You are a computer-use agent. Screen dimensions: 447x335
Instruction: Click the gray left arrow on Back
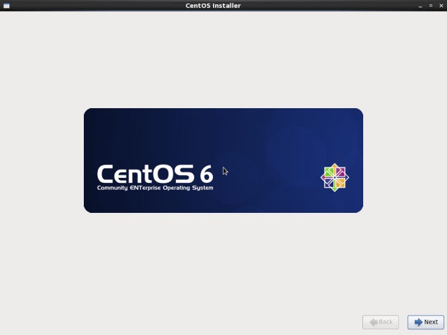(373, 322)
